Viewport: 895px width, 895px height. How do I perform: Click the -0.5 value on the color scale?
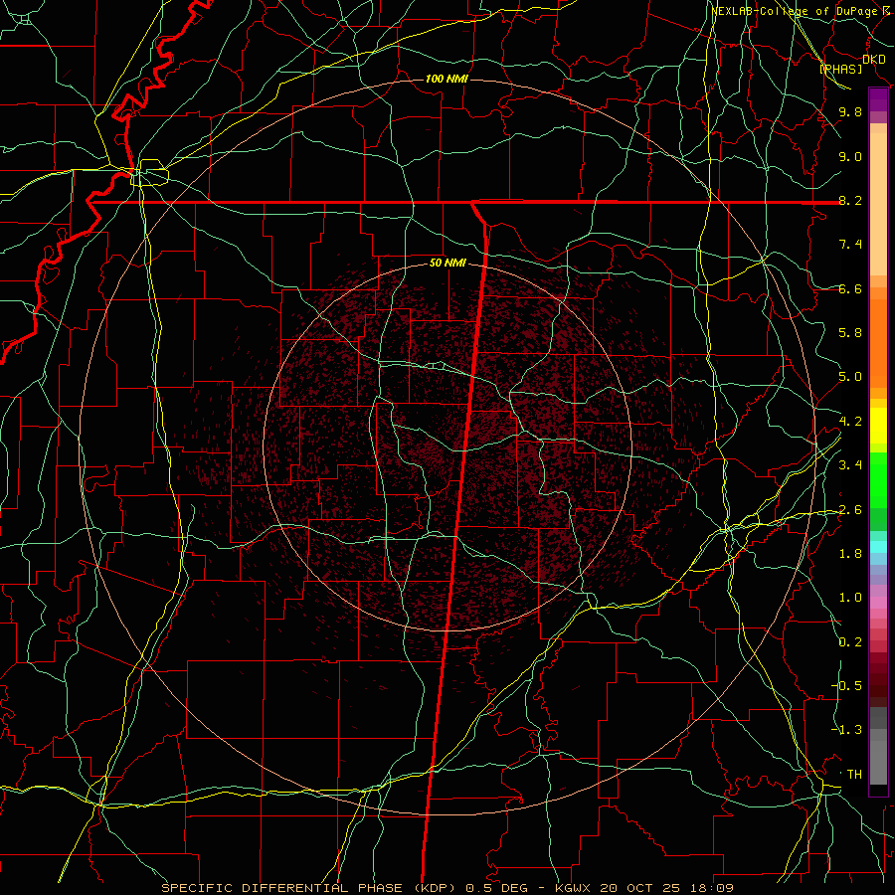[847, 685]
